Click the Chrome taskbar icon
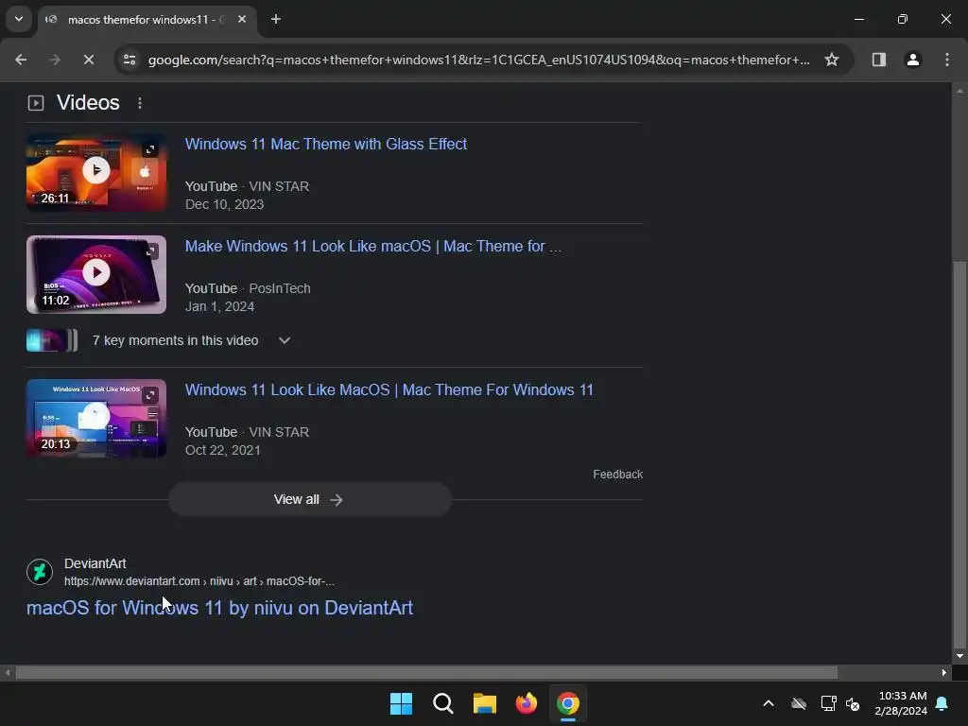The height and width of the screenshot is (726, 968). click(x=568, y=703)
